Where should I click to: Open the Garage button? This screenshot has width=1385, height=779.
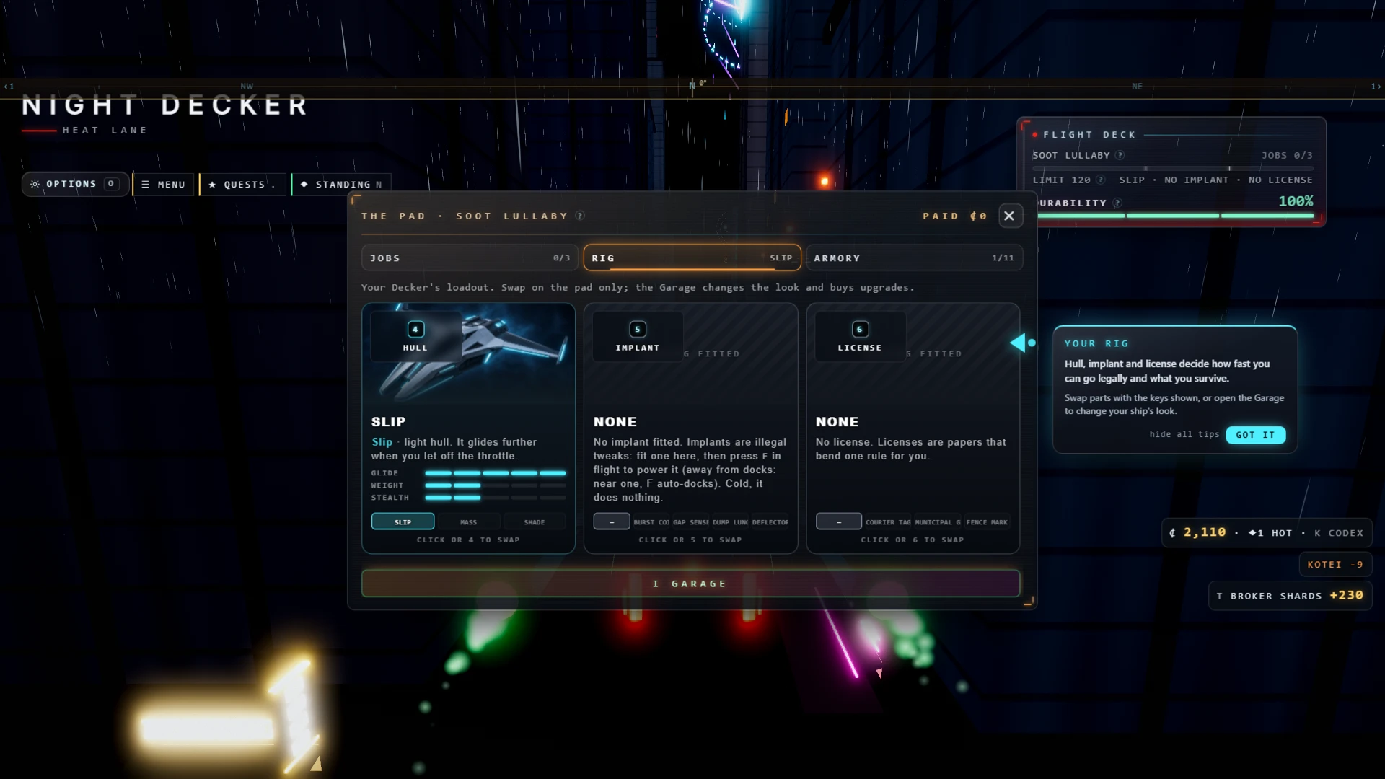click(690, 584)
